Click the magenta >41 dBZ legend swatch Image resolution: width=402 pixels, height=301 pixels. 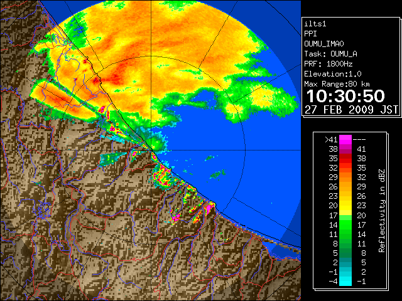point(345,139)
